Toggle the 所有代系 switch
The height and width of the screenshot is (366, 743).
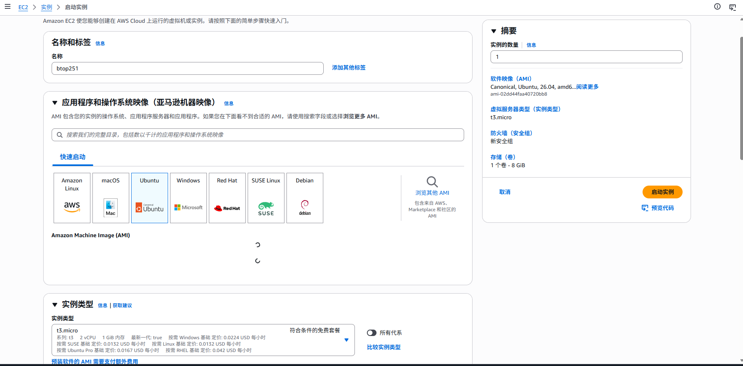point(372,333)
